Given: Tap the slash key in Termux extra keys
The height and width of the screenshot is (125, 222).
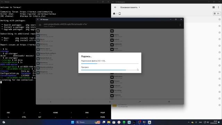Looking at the screenshot, I should [x=24, y=112].
